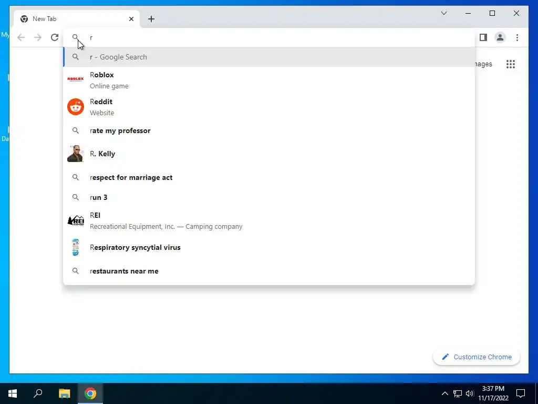The image size is (538, 404).
Task: Click the search icon beside 'run 3'
Action: tap(76, 197)
